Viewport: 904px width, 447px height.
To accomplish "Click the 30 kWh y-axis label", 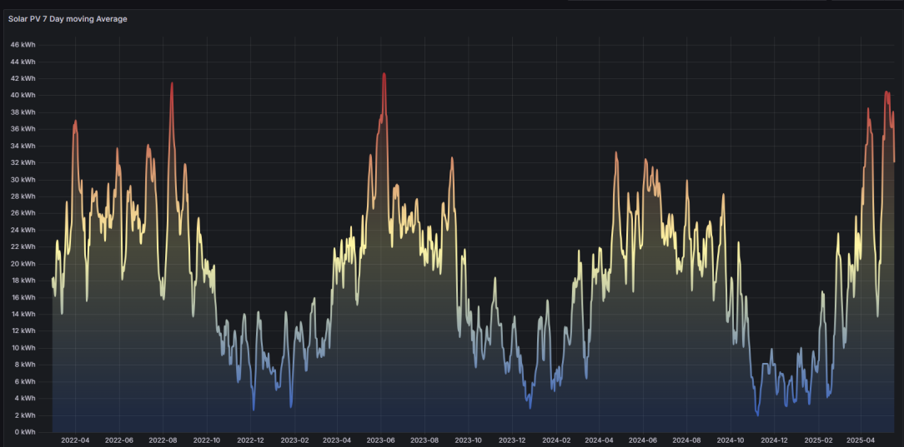I will [23, 180].
